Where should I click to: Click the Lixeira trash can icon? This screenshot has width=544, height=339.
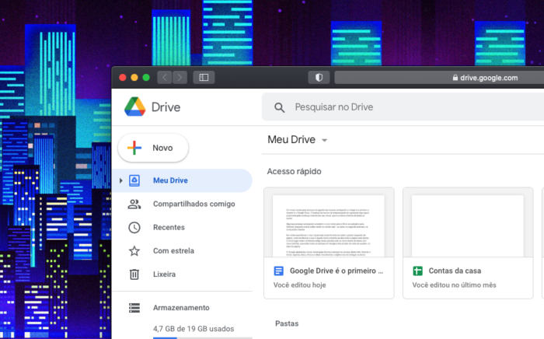click(x=134, y=274)
